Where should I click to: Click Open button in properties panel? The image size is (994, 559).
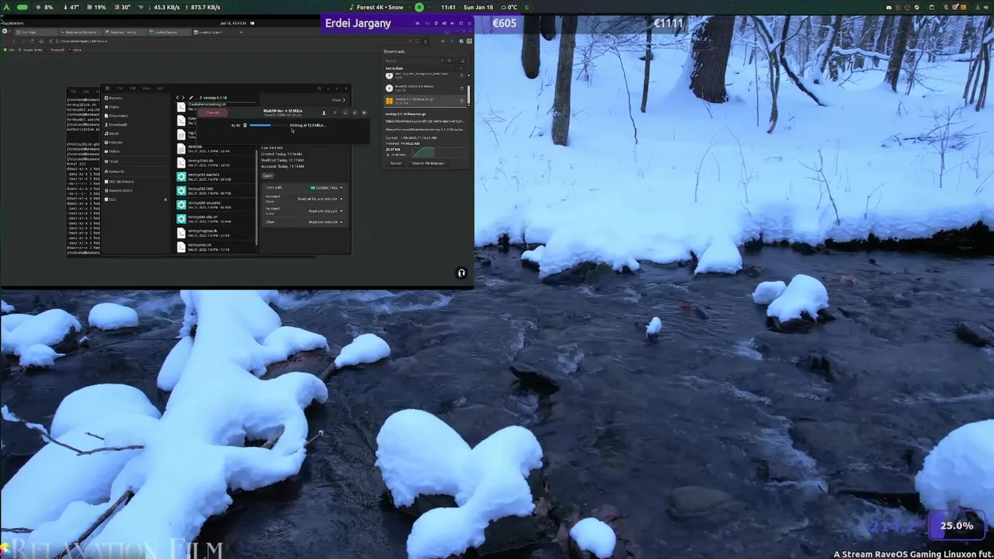click(x=267, y=175)
